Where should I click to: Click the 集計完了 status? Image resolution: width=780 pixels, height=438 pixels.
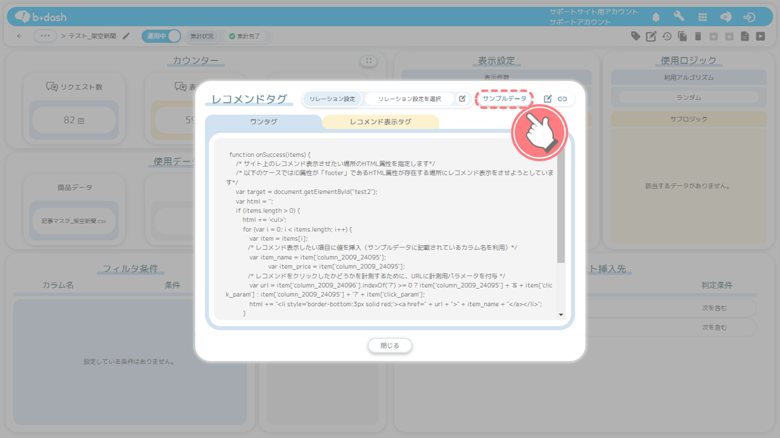pyautogui.click(x=244, y=36)
